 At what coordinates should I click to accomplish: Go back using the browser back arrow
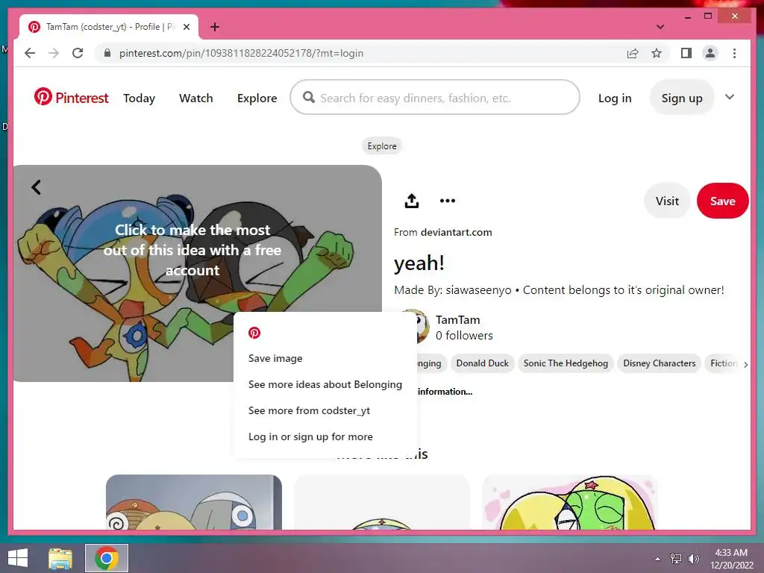tap(30, 53)
